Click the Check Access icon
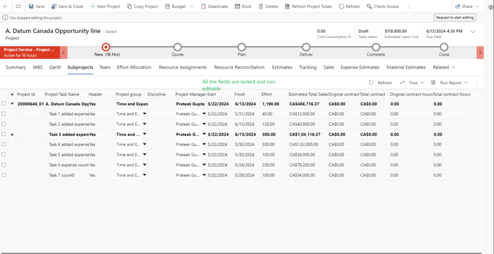The height and width of the screenshot is (254, 494). pos(370,6)
